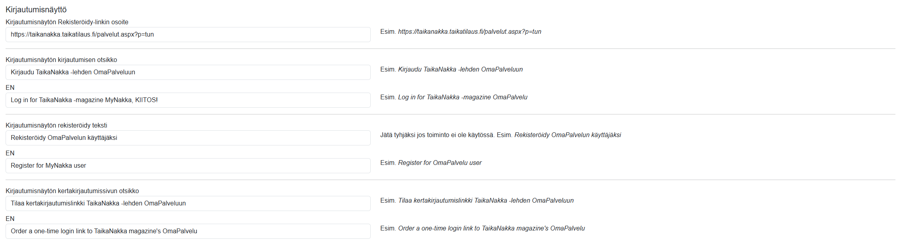Click the 'Esim. Order a one-time login link' hint

tap(482, 228)
